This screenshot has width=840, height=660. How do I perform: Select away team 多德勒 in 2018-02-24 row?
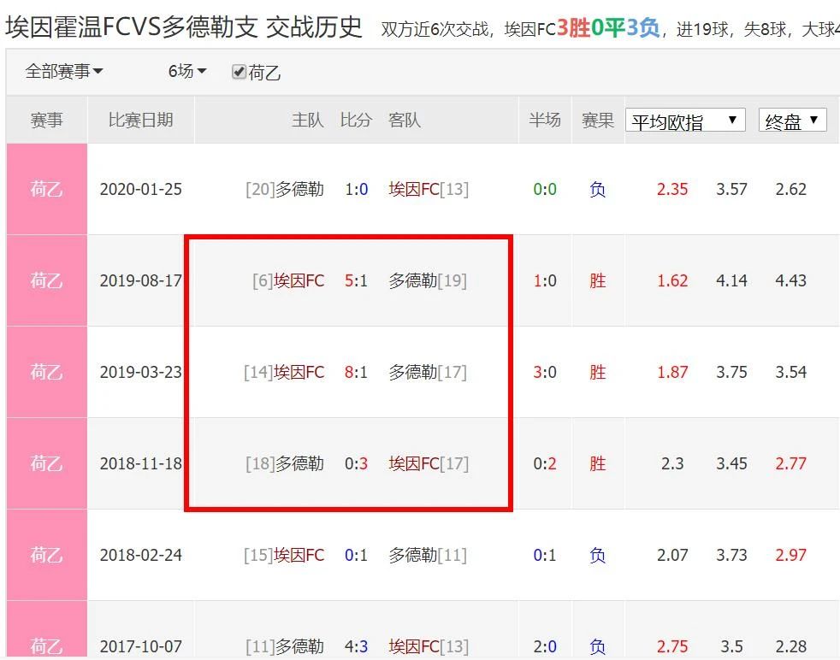click(412, 555)
